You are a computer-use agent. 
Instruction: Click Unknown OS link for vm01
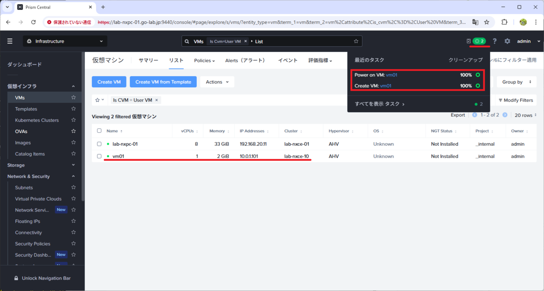(x=384, y=156)
